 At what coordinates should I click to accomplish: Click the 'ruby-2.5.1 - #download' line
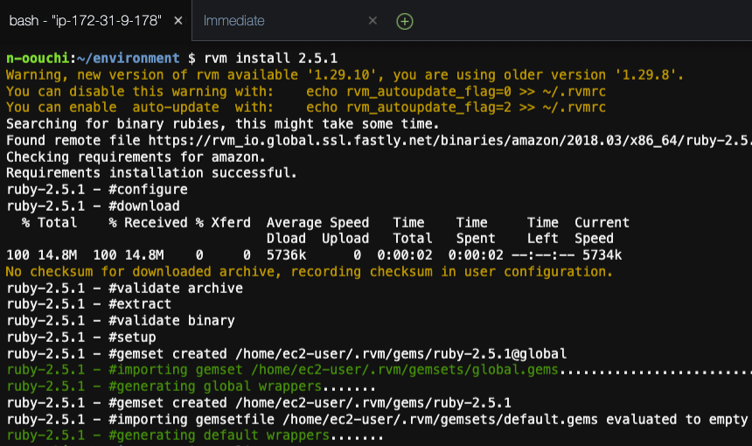point(93,206)
